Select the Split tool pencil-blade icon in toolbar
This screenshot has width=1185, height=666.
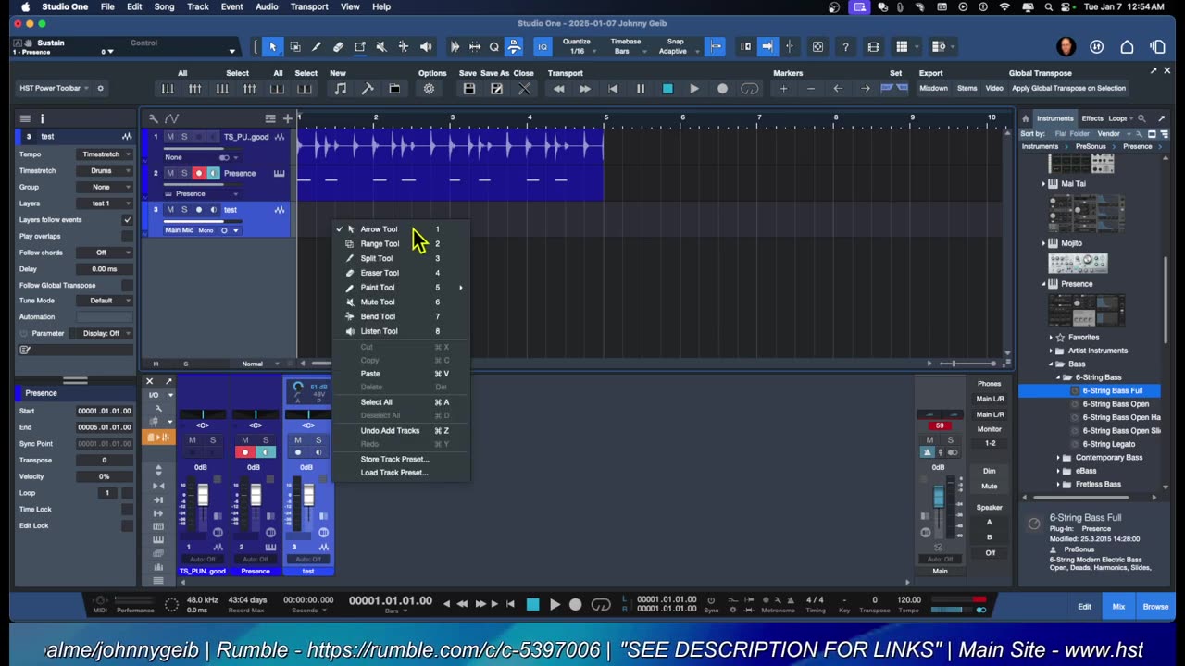317,47
